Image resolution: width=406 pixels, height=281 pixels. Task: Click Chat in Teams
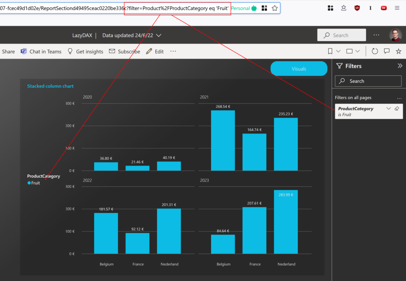[41, 52]
